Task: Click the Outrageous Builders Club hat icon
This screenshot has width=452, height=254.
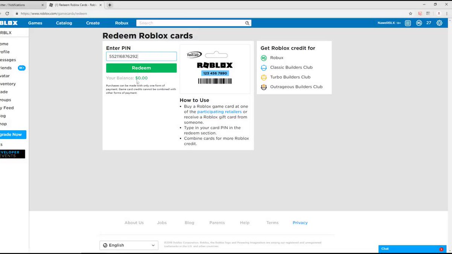Action: (x=264, y=87)
